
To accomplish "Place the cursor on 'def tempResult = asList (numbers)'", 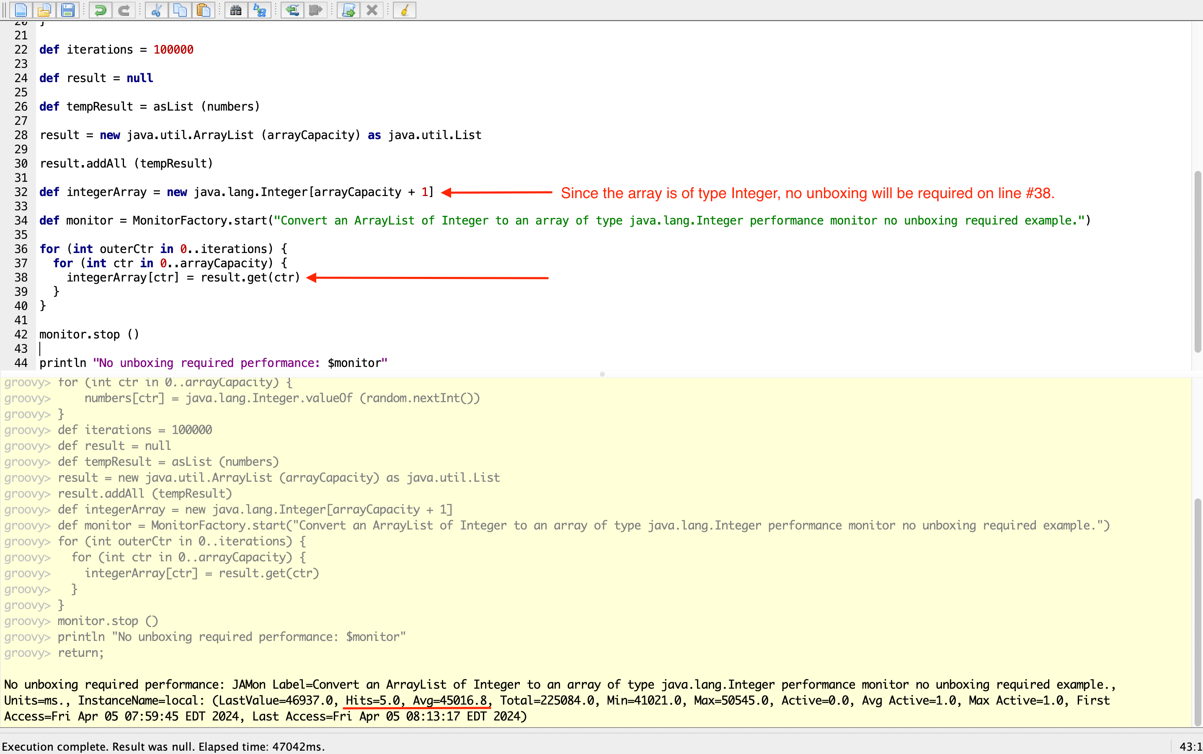I will (x=150, y=106).
